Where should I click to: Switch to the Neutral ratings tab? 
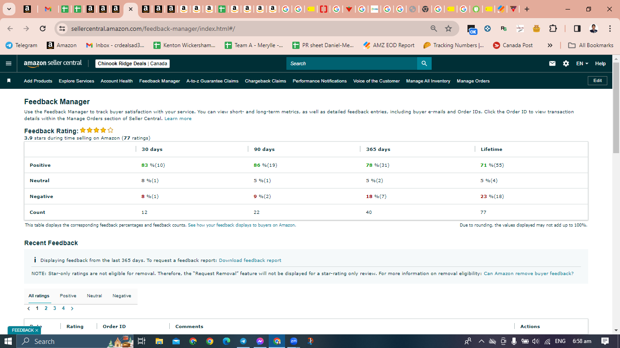[x=94, y=296]
